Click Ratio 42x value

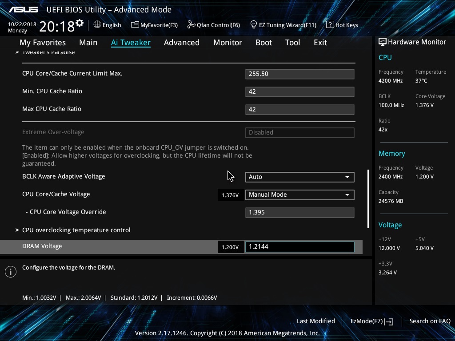tap(383, 130)
